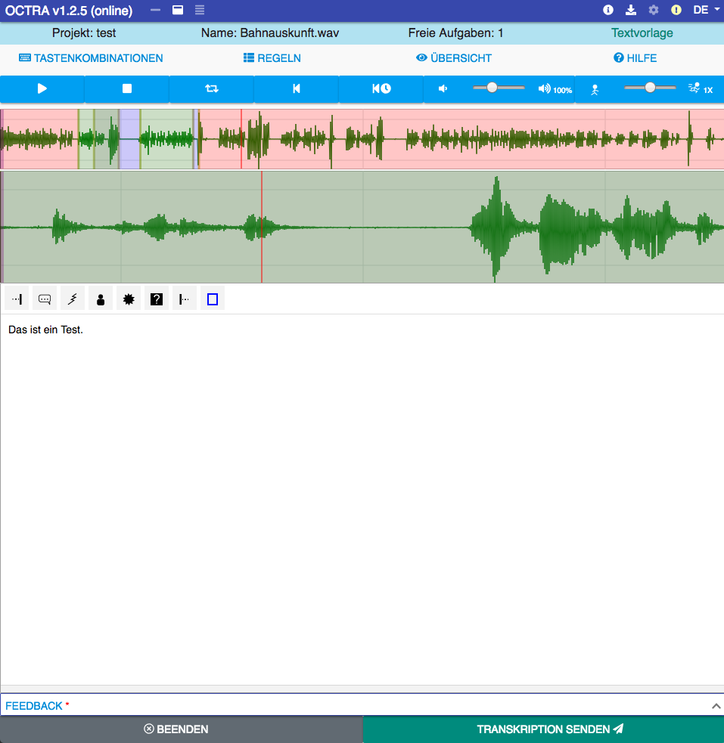724x743 pixels.
Task: Stop audio playback
Action: coord(127,88)
